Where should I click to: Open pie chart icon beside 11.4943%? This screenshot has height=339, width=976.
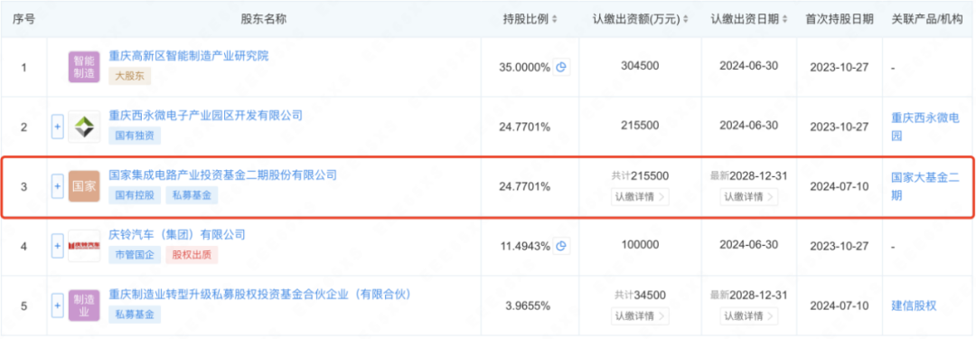pyautogui.click(x=562, y=246)
